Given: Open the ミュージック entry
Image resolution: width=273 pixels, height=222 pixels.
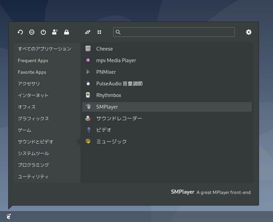Looking at the screenshot, I should tap(167, 141).
